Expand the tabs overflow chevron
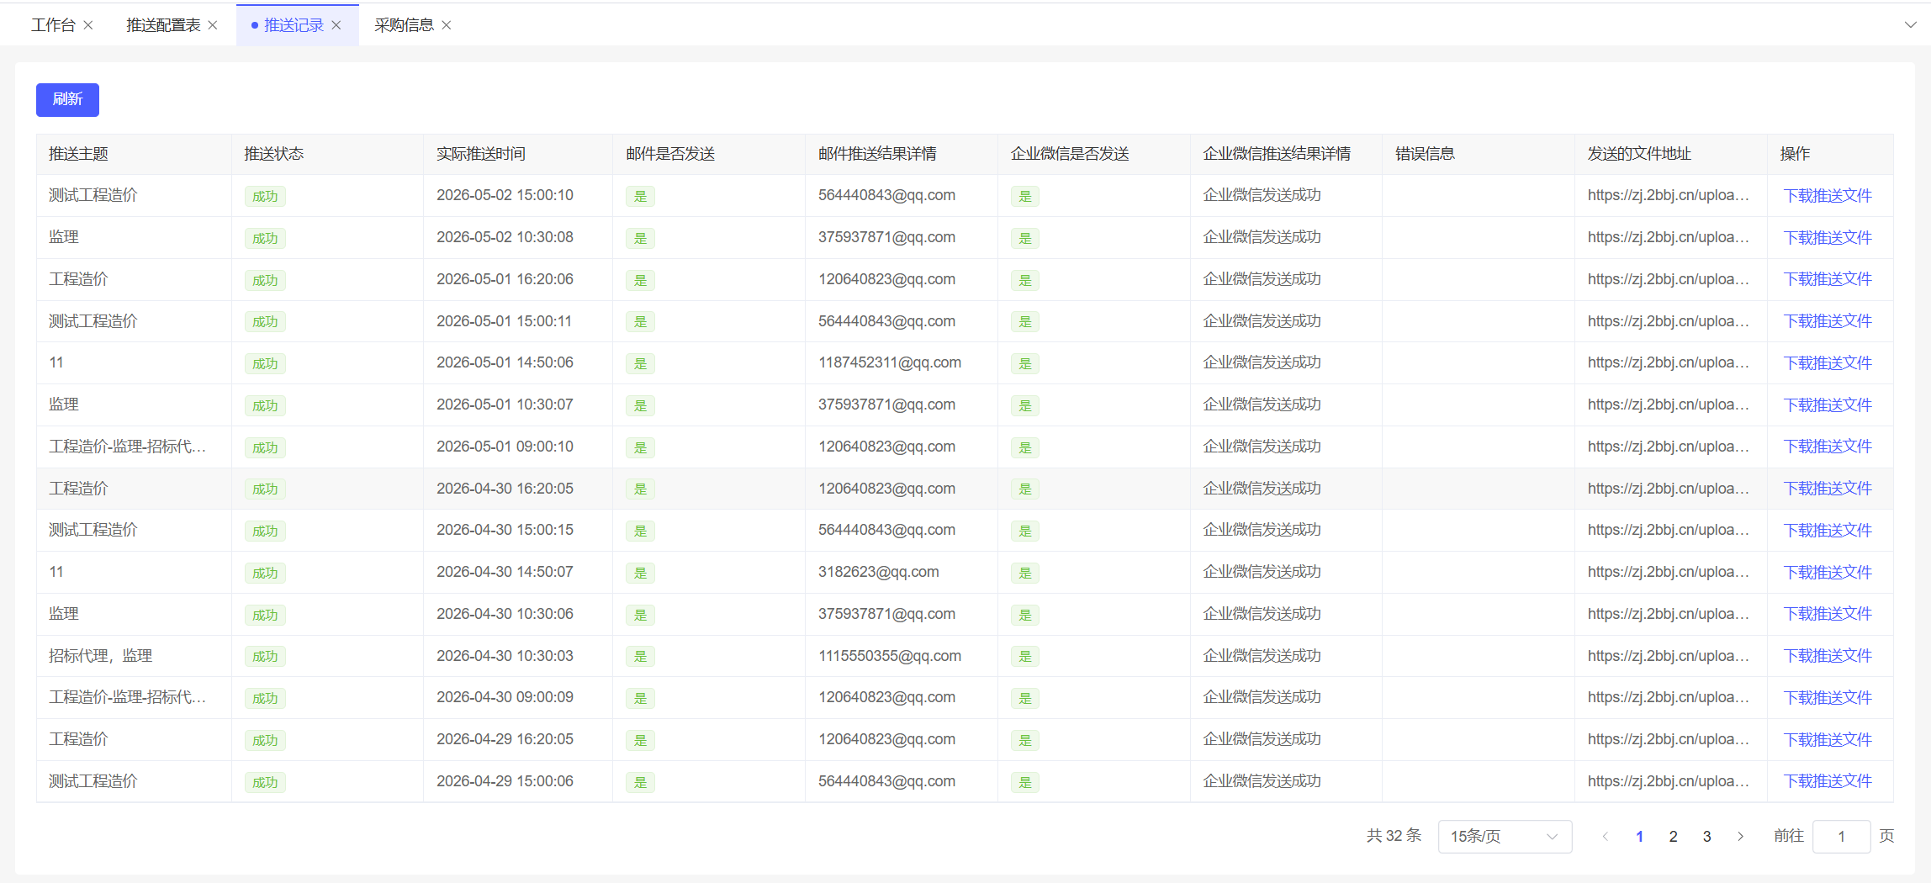 1910,25
